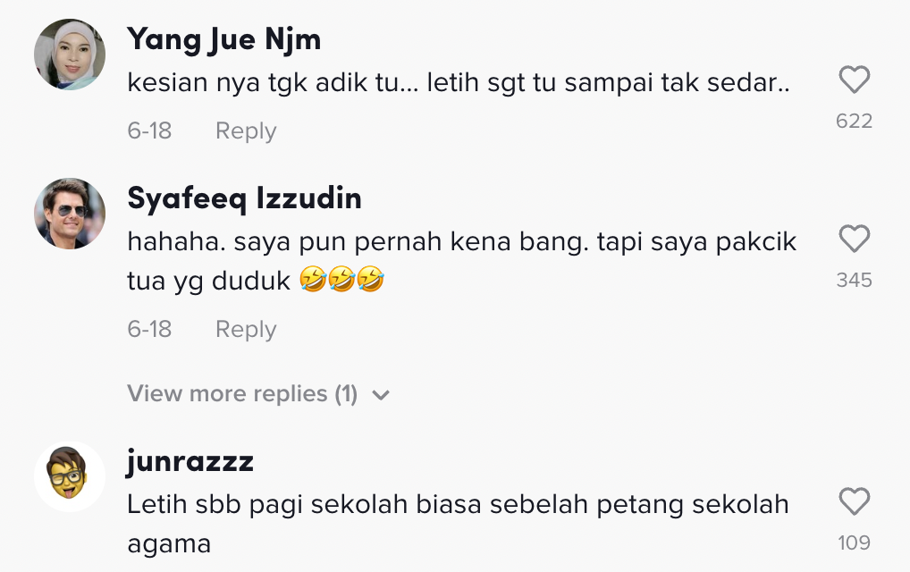This screenshot has width=910, height=572.
Task: Click the 345 likes count
Action: click(854, 280)
